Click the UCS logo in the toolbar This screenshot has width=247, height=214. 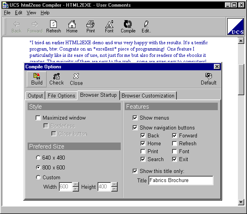click(236, 26)
